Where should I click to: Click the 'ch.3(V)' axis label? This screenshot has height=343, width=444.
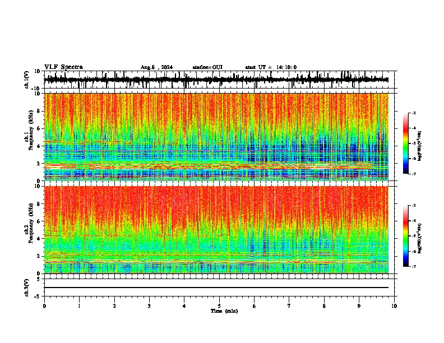tap(27, 288)
